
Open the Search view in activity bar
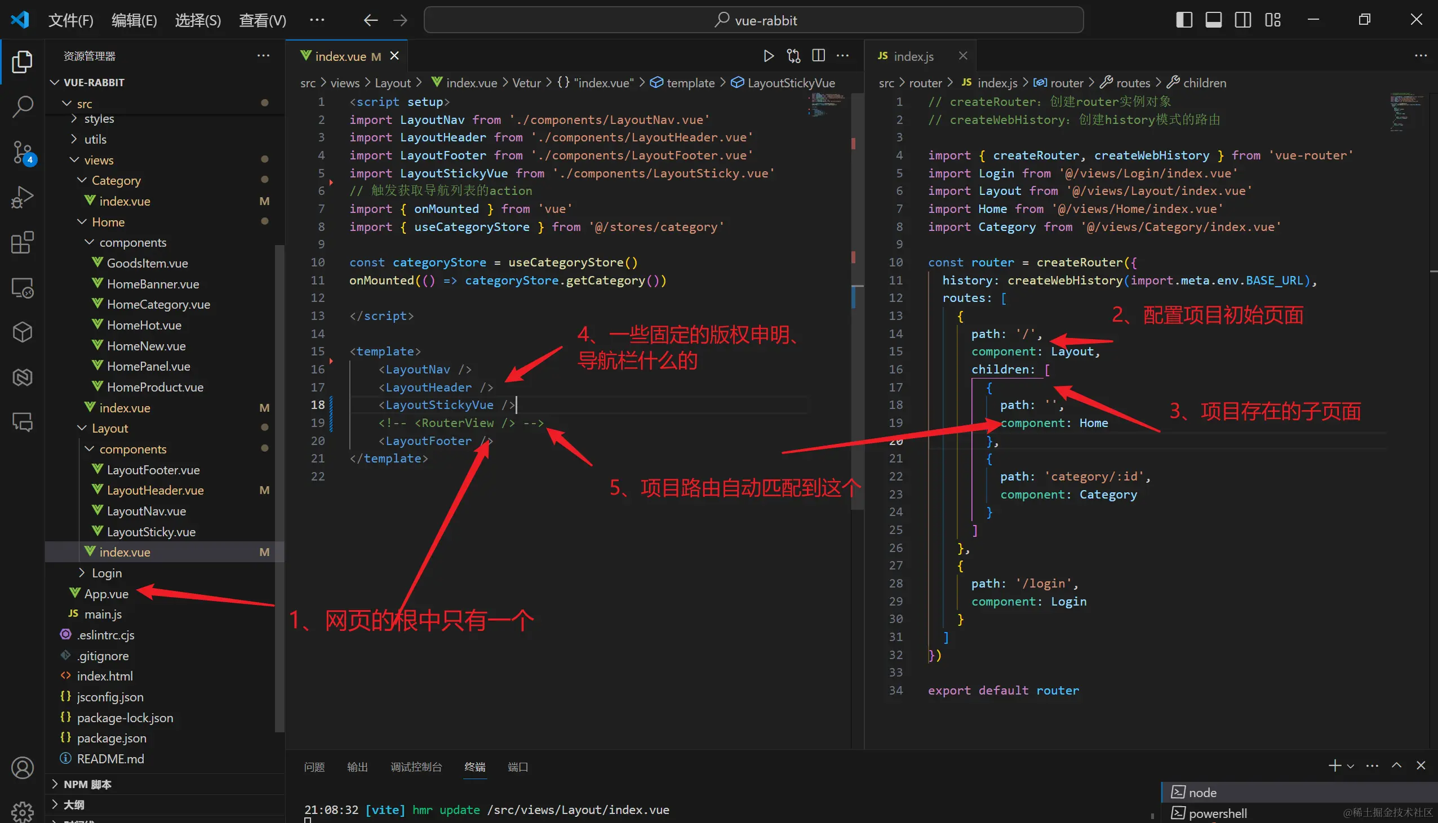click(x=22, y=106)
